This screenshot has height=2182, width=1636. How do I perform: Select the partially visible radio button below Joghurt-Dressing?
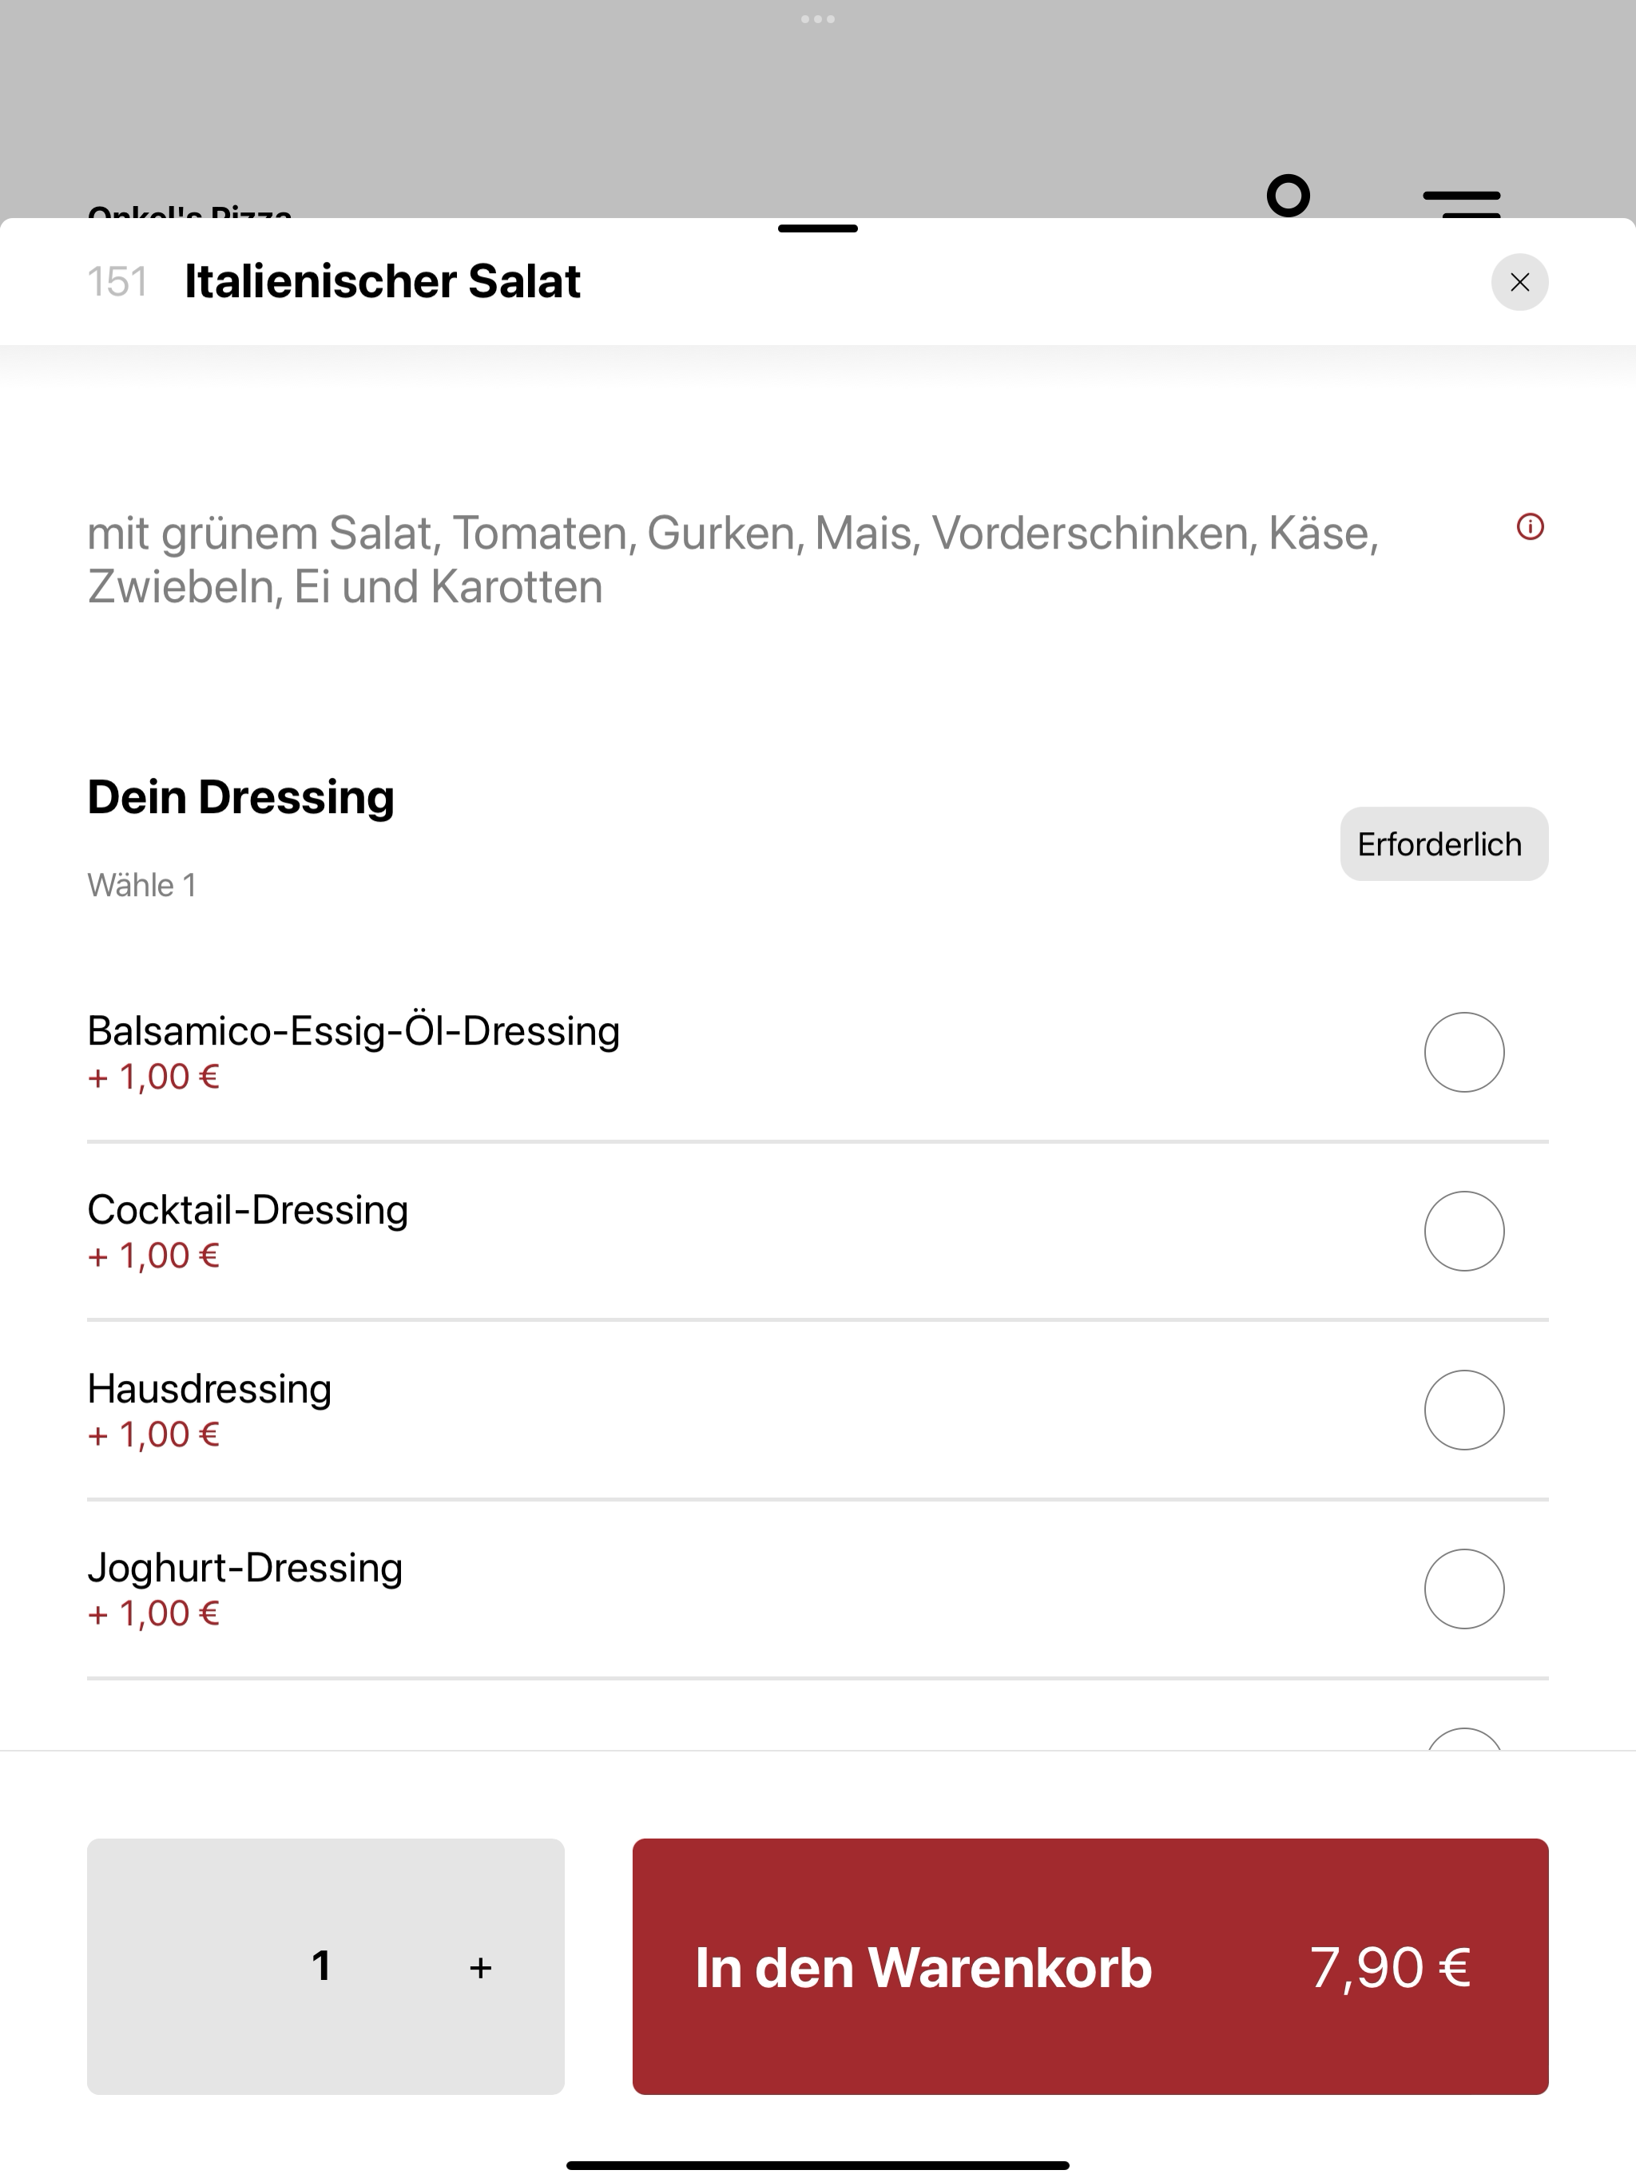pyautogui.click(x=1463, y=1739)
